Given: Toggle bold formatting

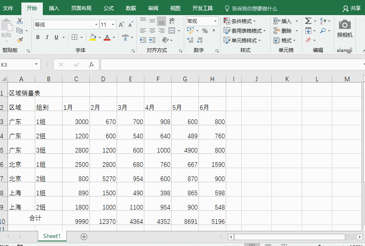Looking at the screenshot, I should click(x=37, y=37).
